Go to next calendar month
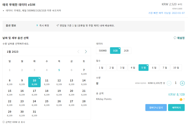188x128 pixels. pos(86,52)
